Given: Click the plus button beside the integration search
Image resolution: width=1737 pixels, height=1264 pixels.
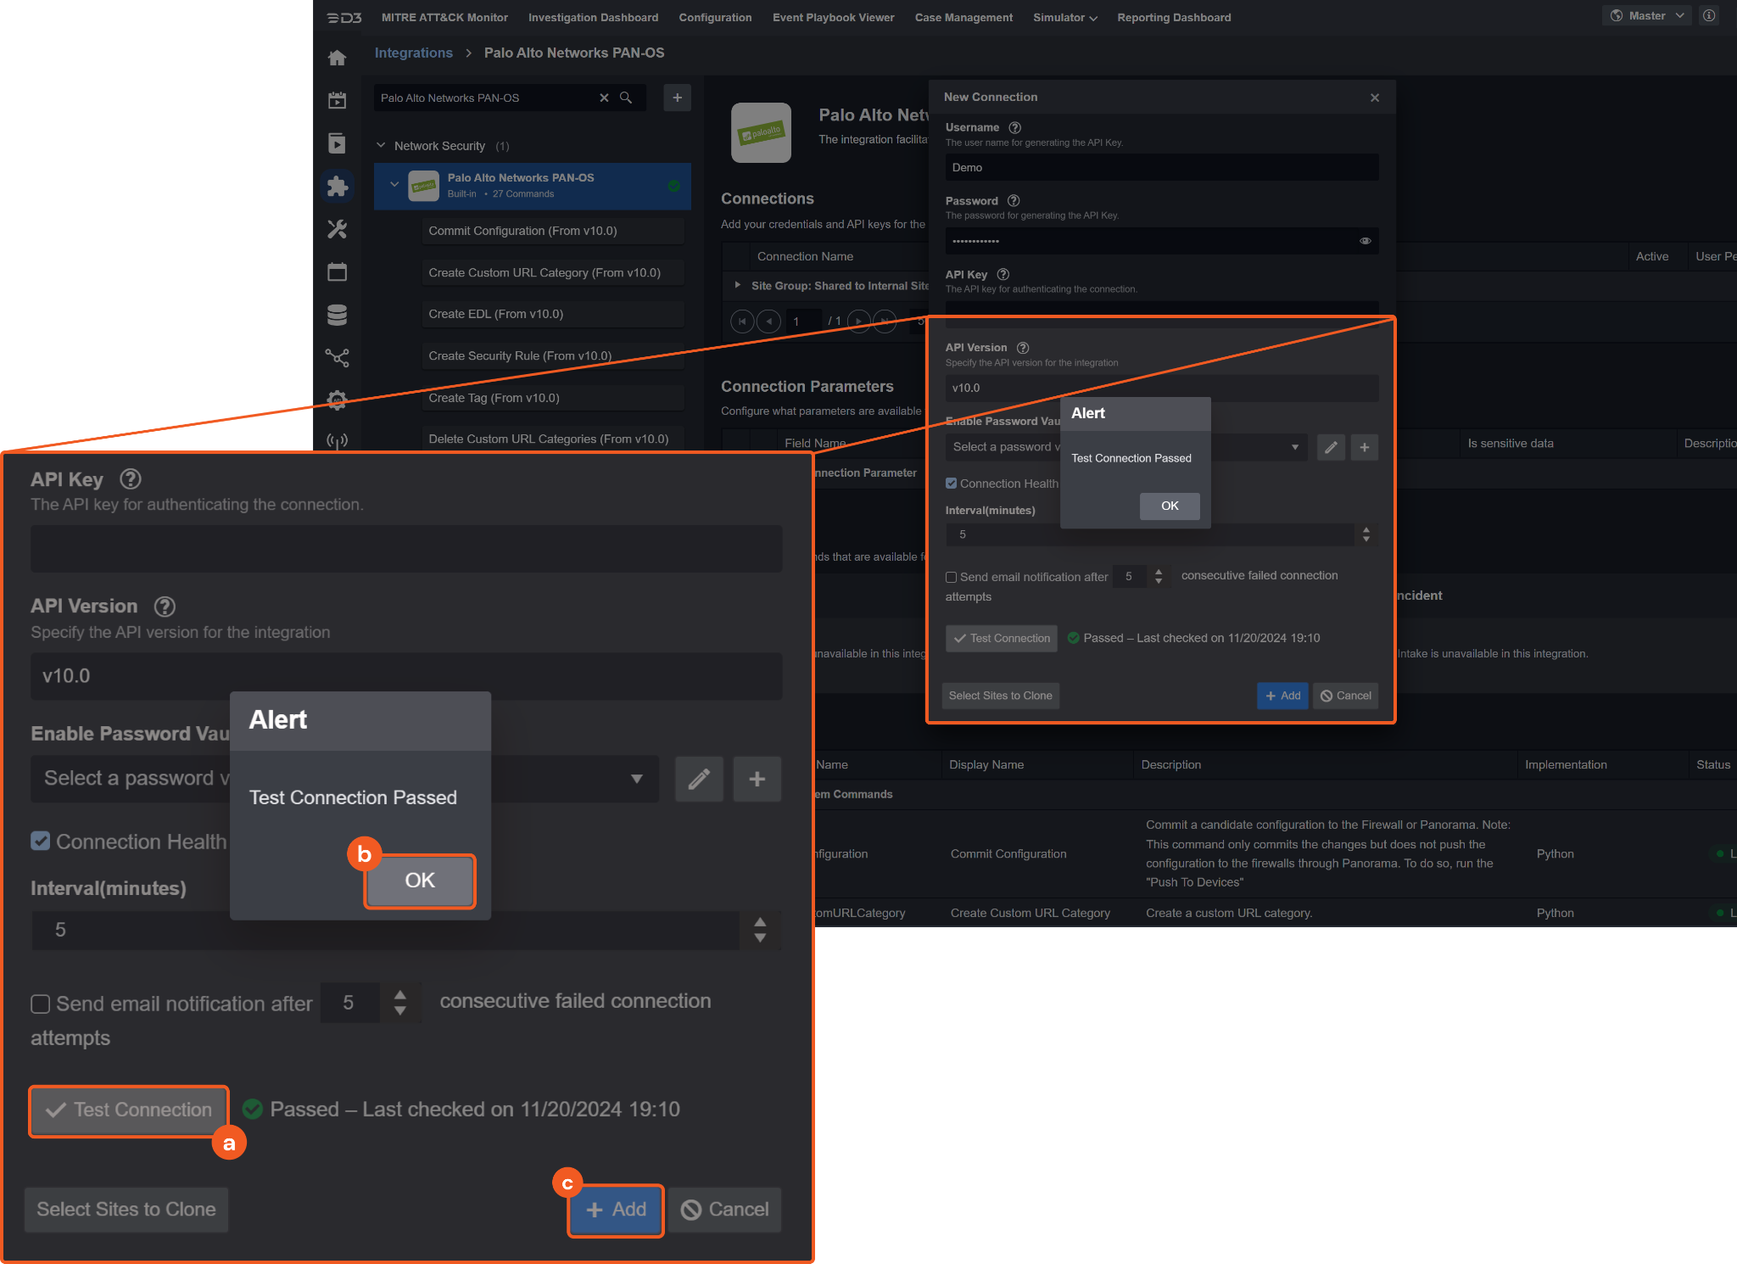Looking at the screenshot, I should point(677,98).
